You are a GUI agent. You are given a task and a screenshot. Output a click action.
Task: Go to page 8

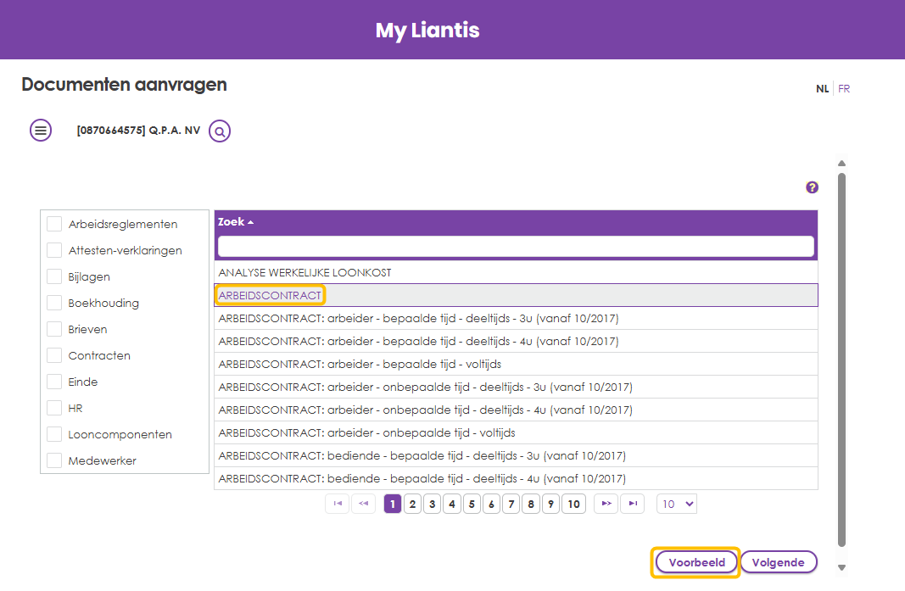point(531,504)
